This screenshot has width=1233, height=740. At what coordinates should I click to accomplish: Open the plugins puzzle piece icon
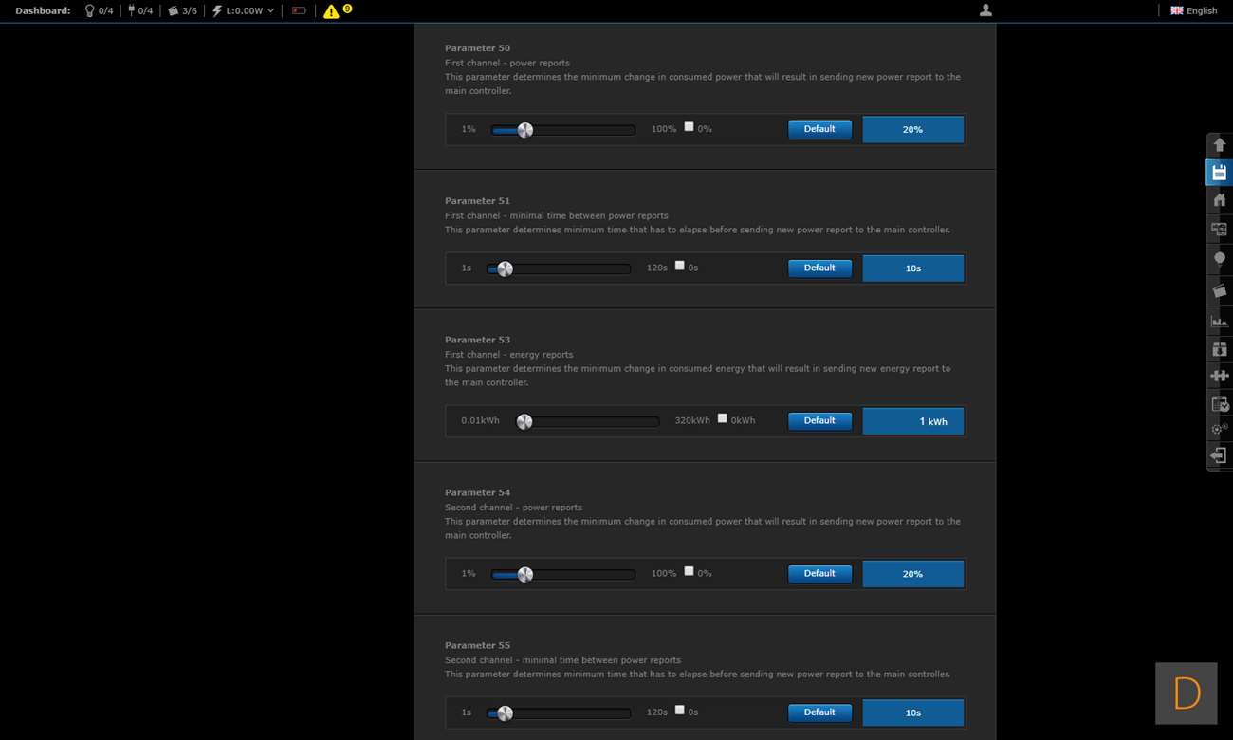[x=1219, y=376]
